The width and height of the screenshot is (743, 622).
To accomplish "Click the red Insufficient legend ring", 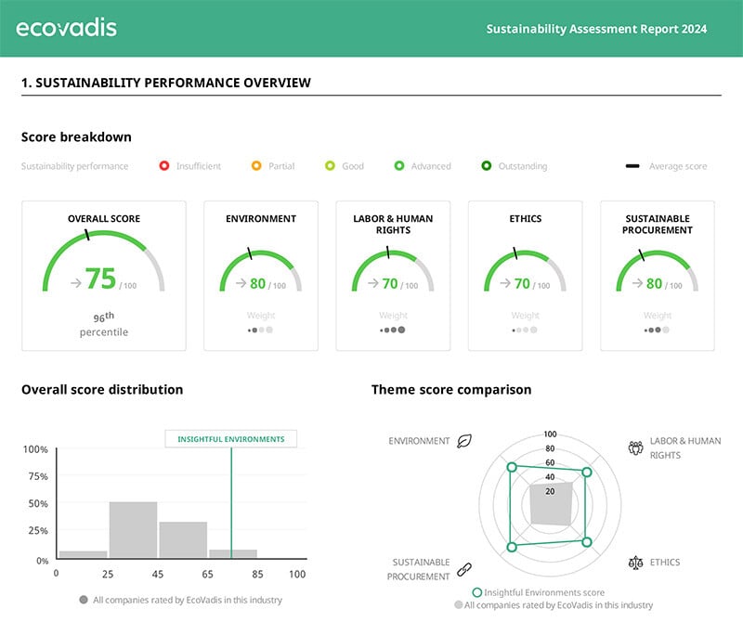I will [164, 166].
